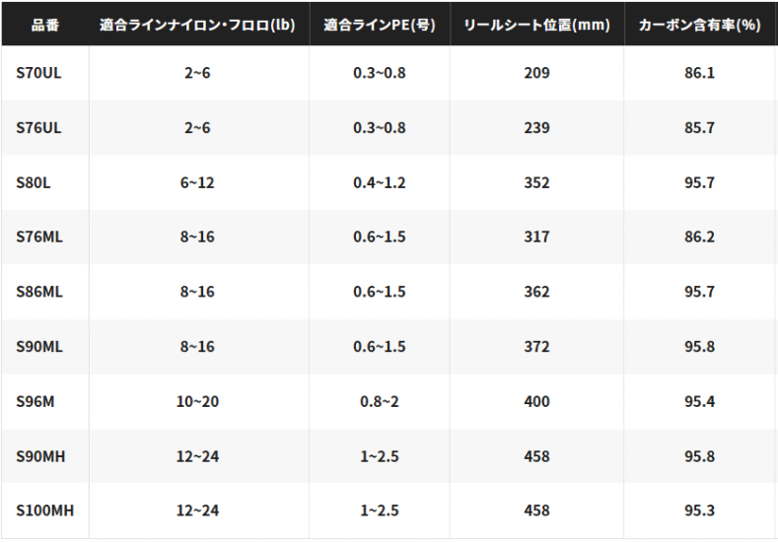Select the S100MH row label

45,510
